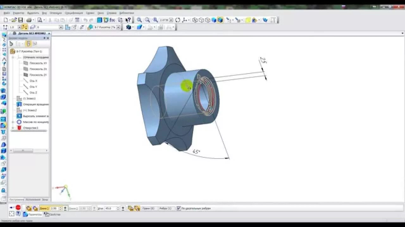Click the Ребра (1) selection button
Image resolution: width=405 pixels, height=227 pixels.
pyautogui.click(x=165, y=208)
